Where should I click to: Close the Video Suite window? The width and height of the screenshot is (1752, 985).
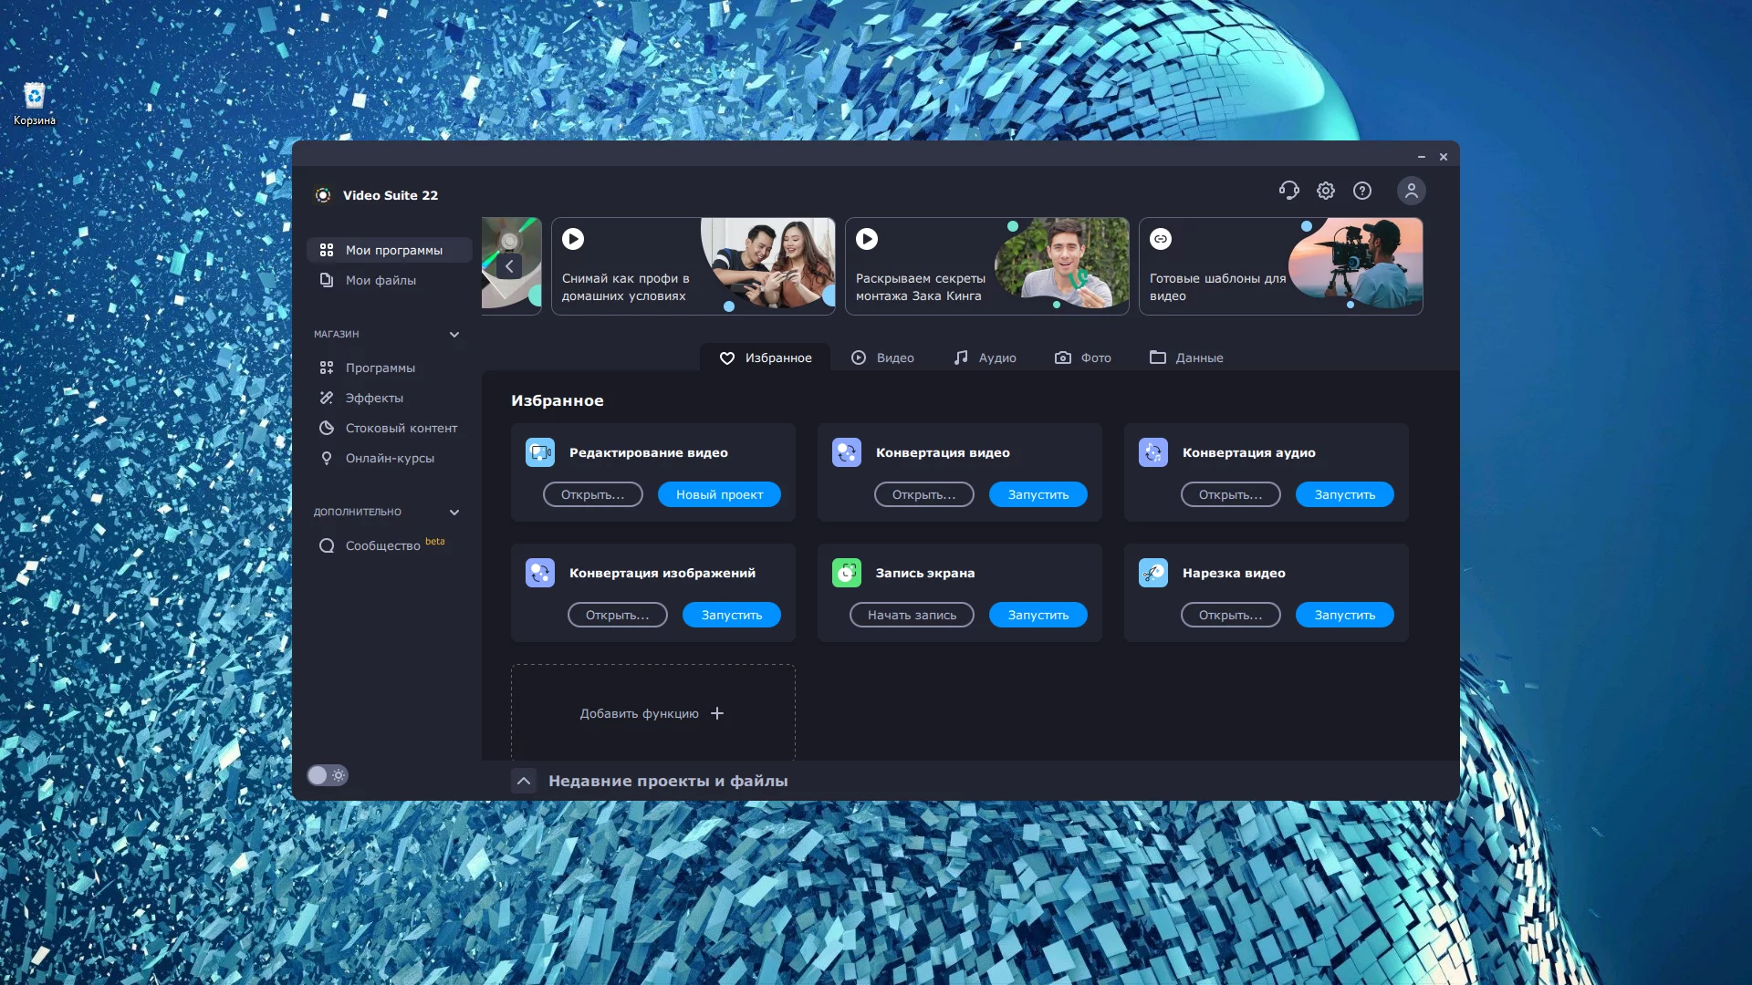[1444, 157]
